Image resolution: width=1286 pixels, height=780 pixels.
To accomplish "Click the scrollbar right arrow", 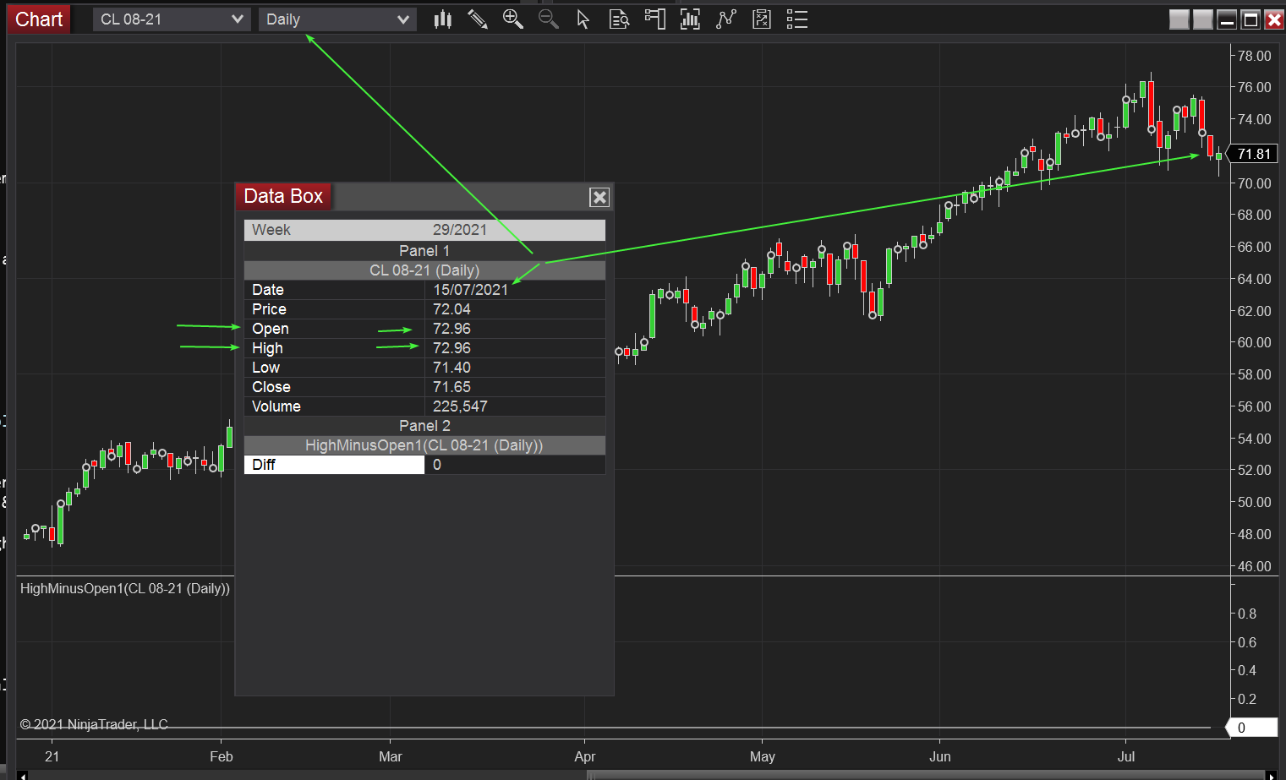I will (x=1271, y=775).
